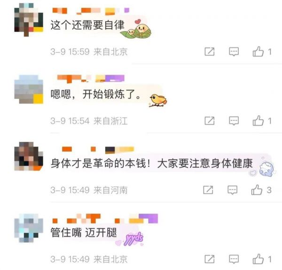The width and height of the screenshot is (282, 270).
Task: Open username above 这个还需要自律 comment
Action: click(91, 11)
